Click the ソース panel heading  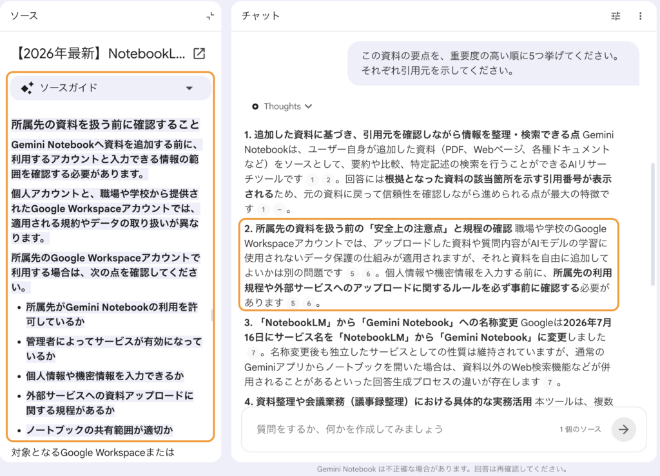[x=24, y=16]
